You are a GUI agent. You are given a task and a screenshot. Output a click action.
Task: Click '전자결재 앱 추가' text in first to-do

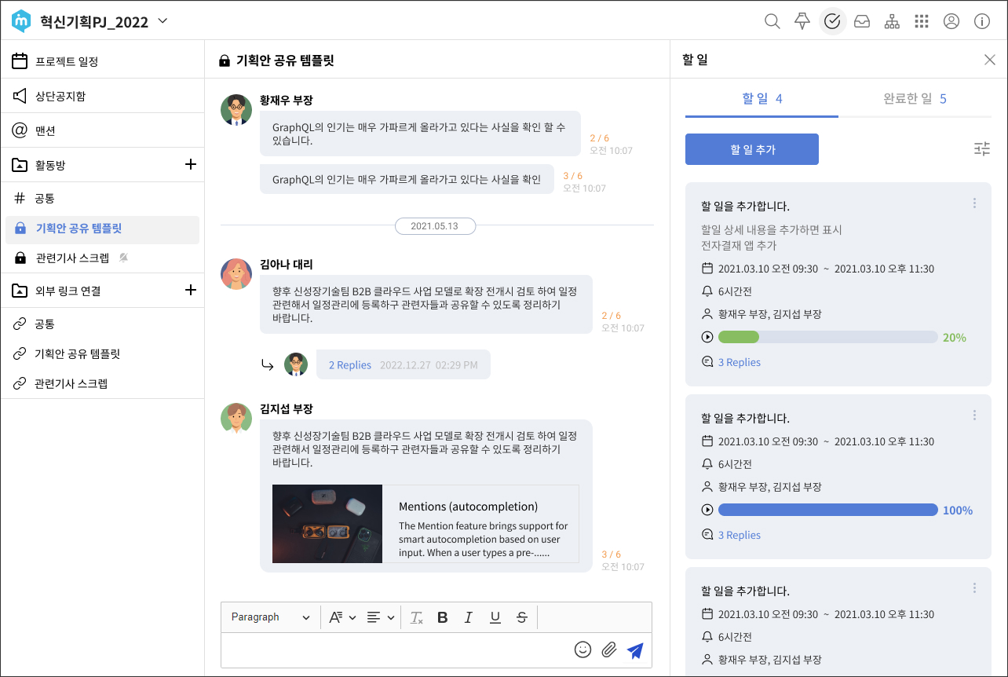[x=739, y=245]
